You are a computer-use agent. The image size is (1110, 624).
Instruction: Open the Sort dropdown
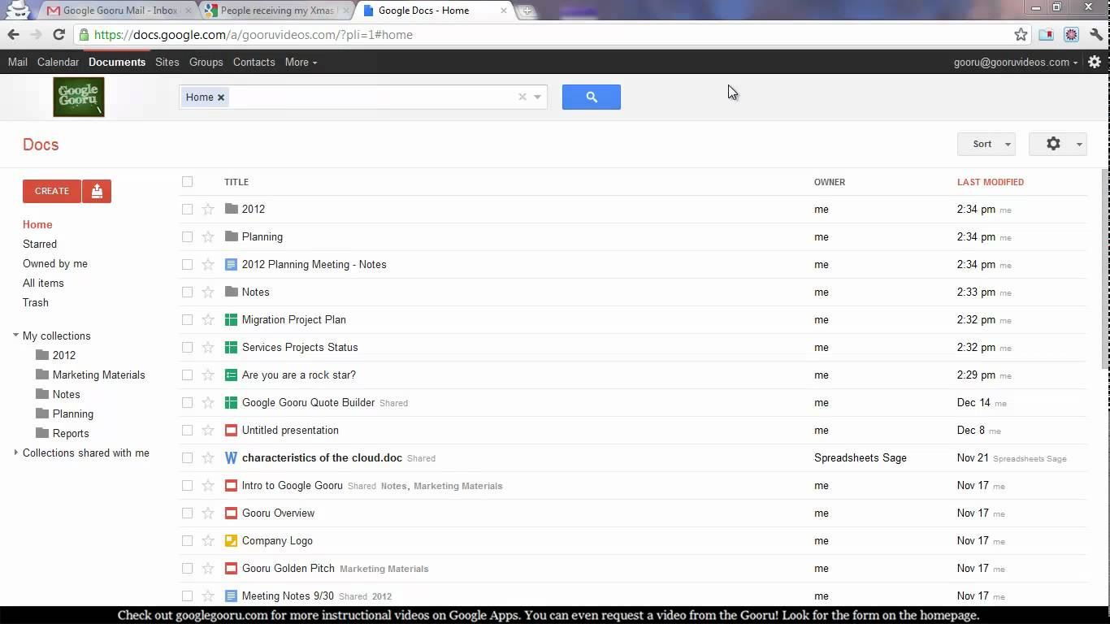point(986,144)
